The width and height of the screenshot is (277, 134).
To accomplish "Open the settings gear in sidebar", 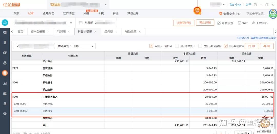I will [5, 114].
